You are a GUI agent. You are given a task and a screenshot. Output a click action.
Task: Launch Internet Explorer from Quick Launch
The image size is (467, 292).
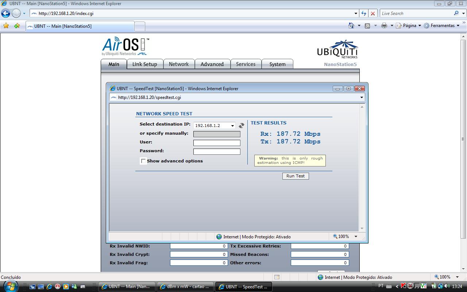(49, 287)
